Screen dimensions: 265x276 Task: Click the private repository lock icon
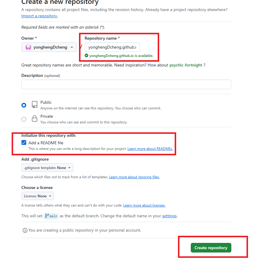35,119
